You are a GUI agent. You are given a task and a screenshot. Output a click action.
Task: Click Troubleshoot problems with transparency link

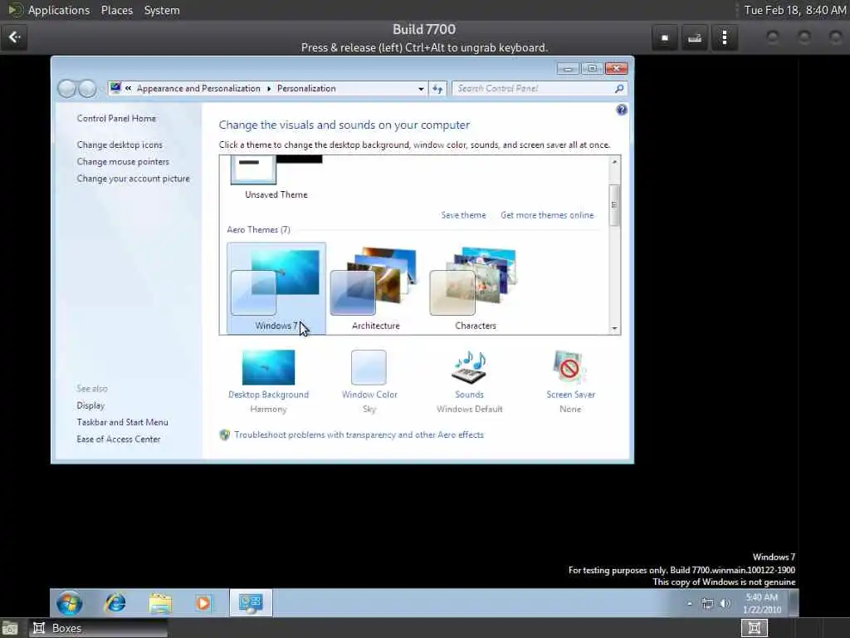click(x=359, y=435)
